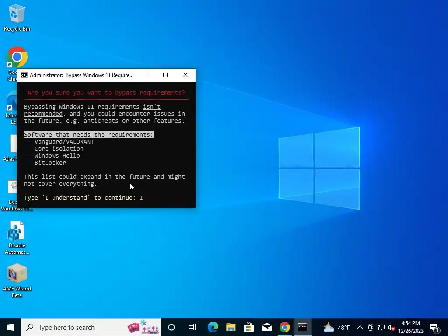448x336 pixels.
Task: Click the 'Windows Hello' list line
Action: click(x=57, y=156)
